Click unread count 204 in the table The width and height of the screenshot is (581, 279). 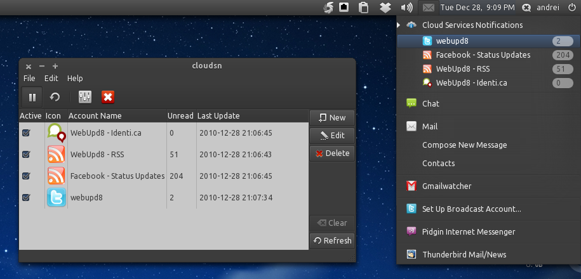[177, 176]
